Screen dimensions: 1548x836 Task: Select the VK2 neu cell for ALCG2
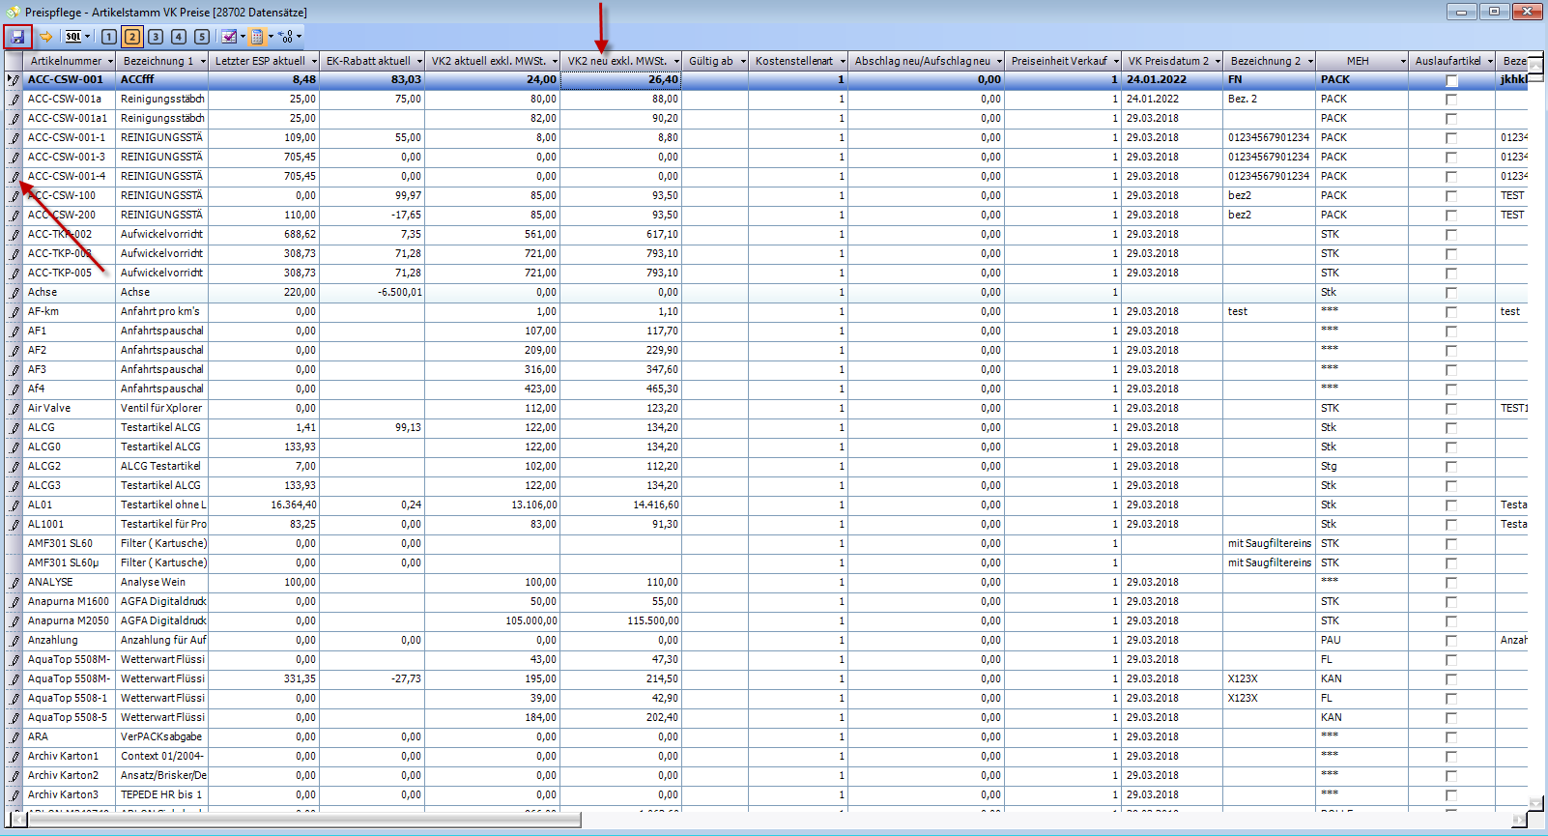click(621, 466)
